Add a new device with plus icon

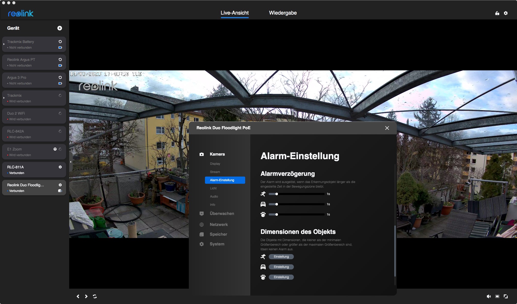pyautogui.click(x=60, y=28)
